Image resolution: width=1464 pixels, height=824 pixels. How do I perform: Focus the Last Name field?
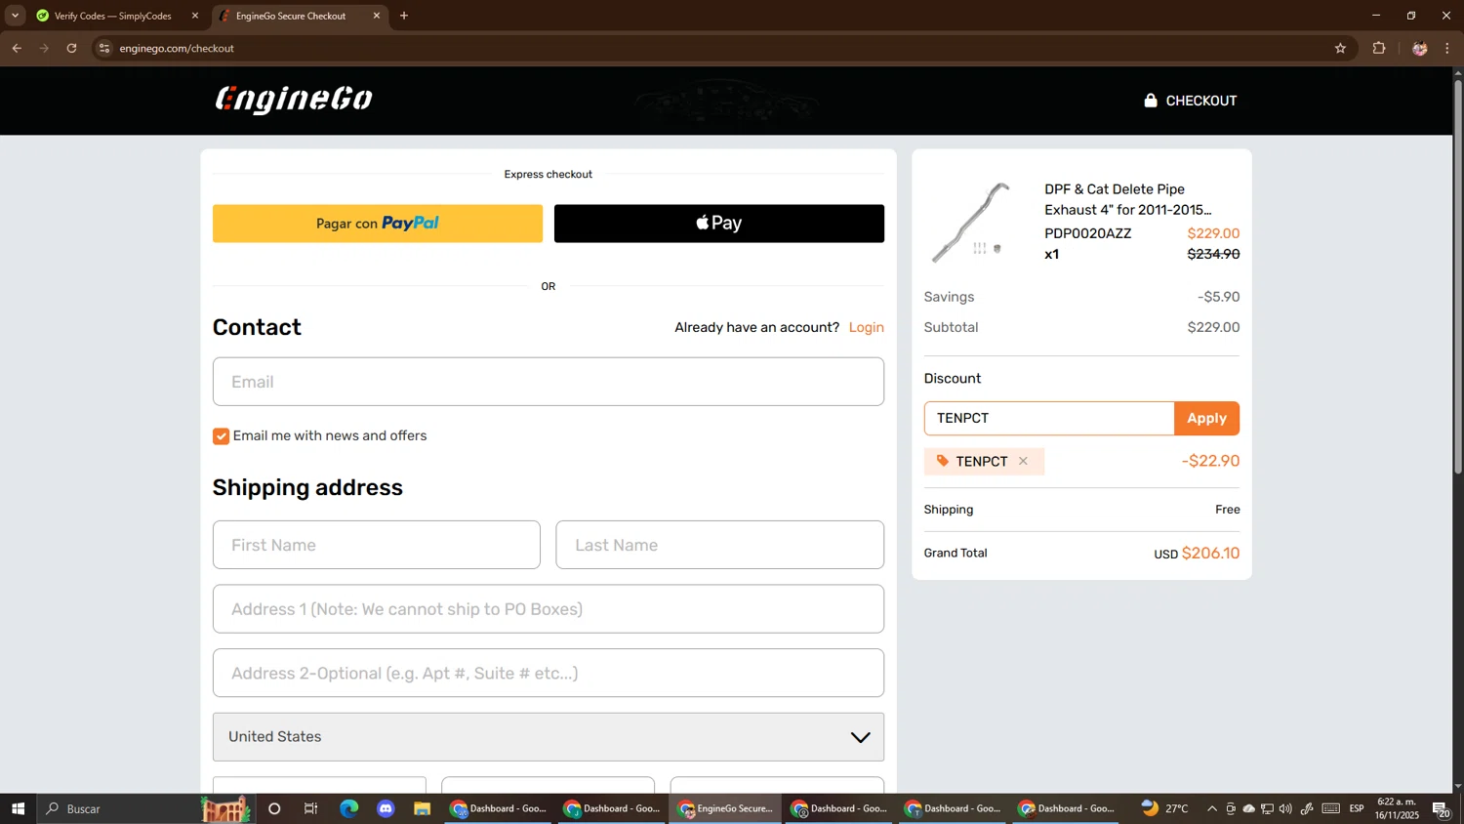click(720, 545)
